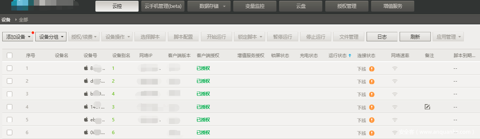Check the checkbox for device row 2
Viewport: 480px width, 139px height.
(x=10, y=81)
